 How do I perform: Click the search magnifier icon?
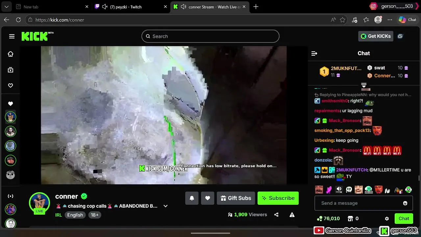(x=148, y=36)
